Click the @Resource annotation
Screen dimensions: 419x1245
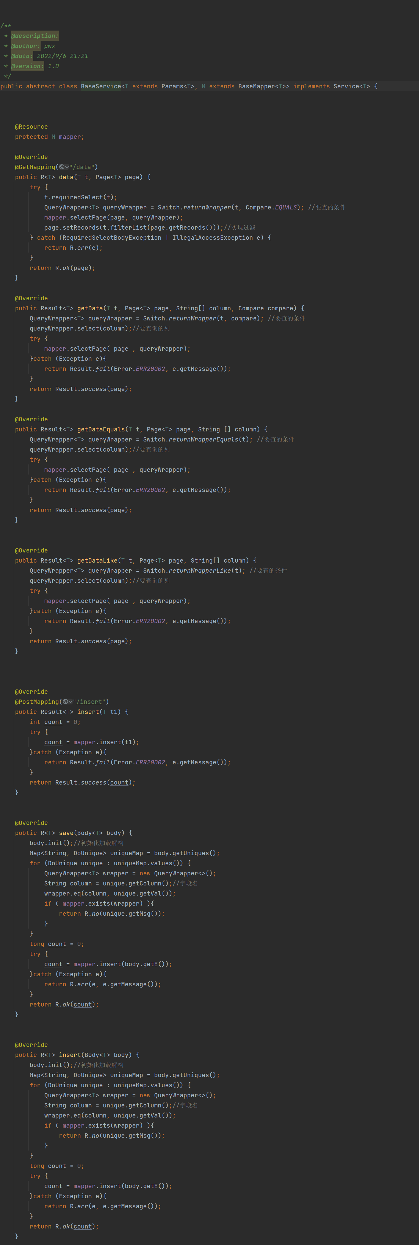pyautogui.click(x=31, y=127)
